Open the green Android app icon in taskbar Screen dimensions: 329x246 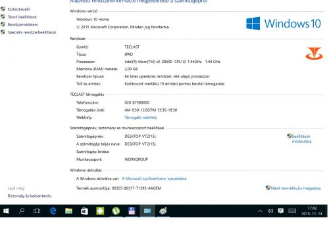pos(100,211)
